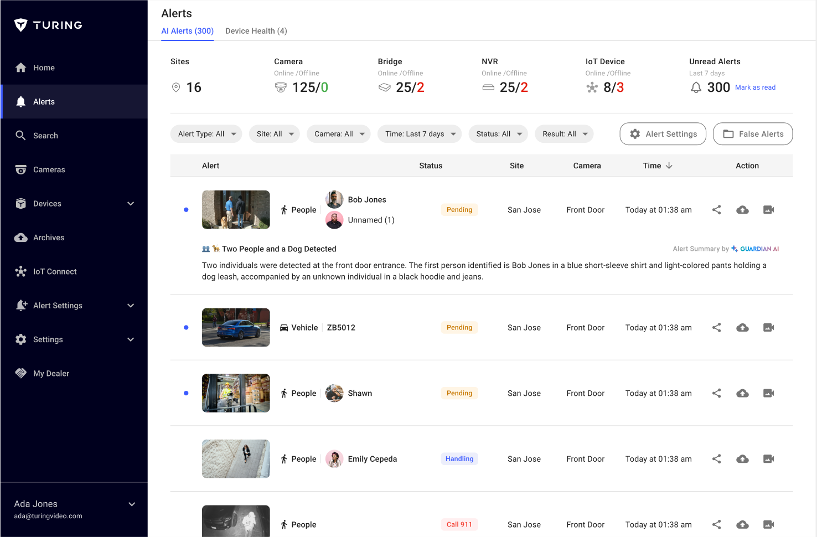817x537 pixels.
Task: Click the Unread Alerts bell icon
Action: tap(696, 87)
